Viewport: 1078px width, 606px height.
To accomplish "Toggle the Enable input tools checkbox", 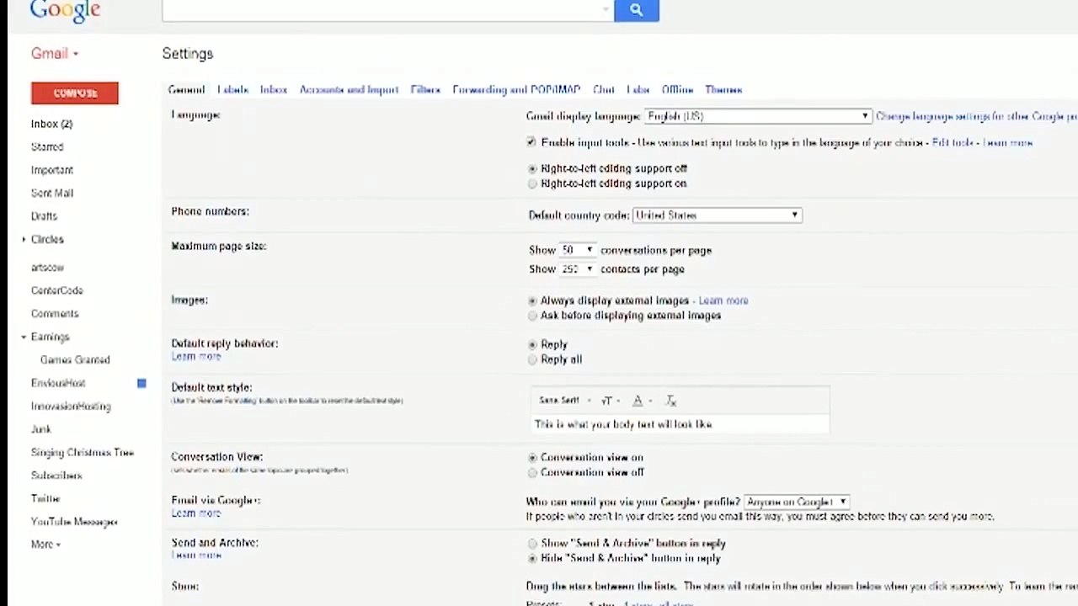I will point(531,142).
